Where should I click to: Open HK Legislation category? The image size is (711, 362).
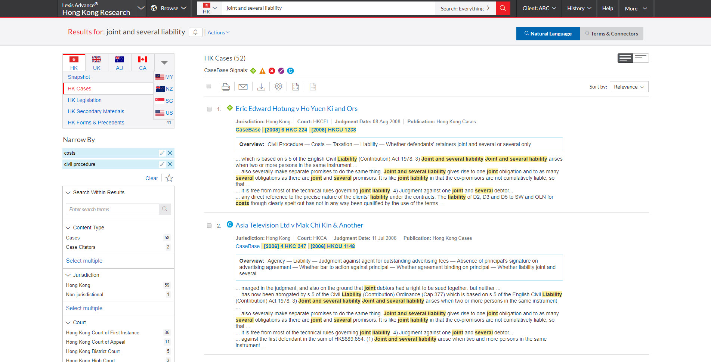pos(84,100)
